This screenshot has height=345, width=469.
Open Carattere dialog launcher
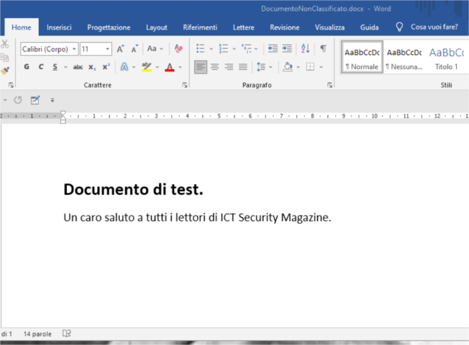(185, 85)
